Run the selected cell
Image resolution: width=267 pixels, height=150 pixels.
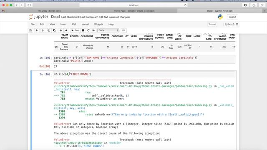pos(75,30)
